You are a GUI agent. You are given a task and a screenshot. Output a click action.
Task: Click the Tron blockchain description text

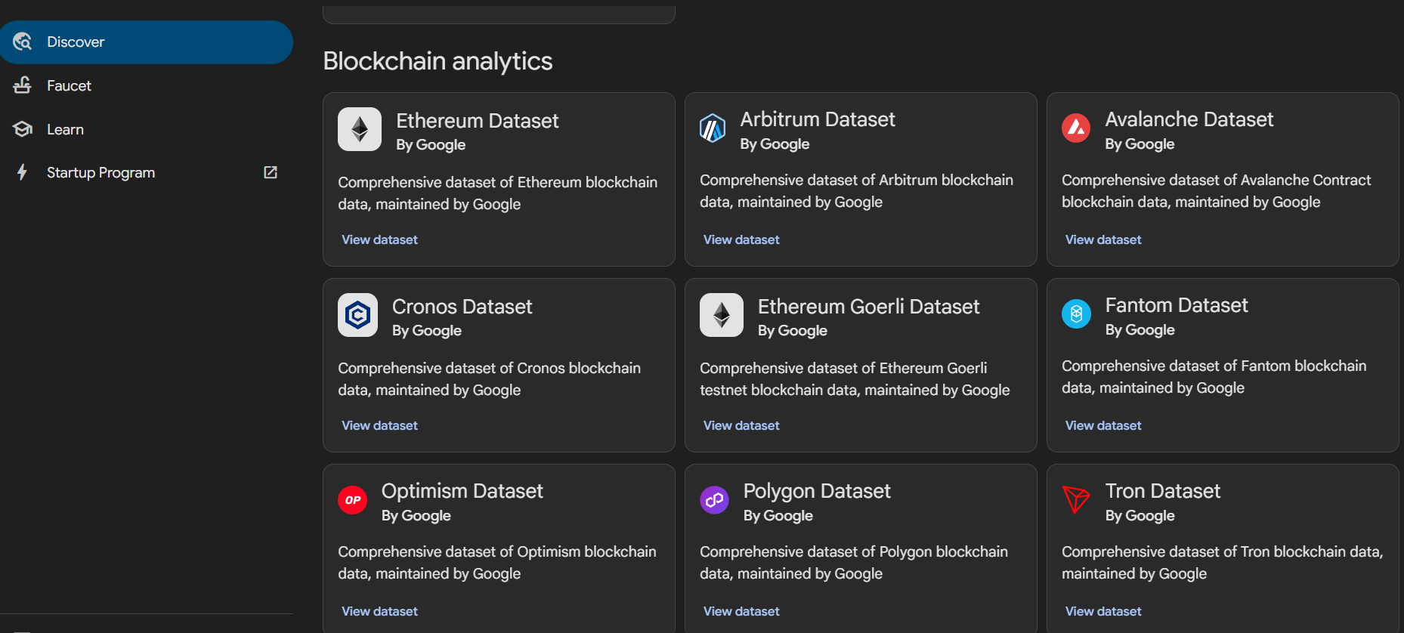[x=1223, y=563]
